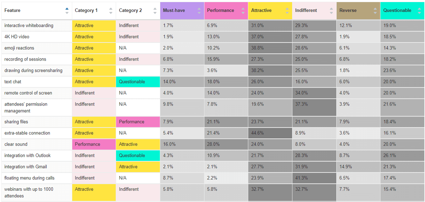Click 'integration with Gmail' feature name
The height and width of the screenshot is (202, 425).
[x=26, y=167]
